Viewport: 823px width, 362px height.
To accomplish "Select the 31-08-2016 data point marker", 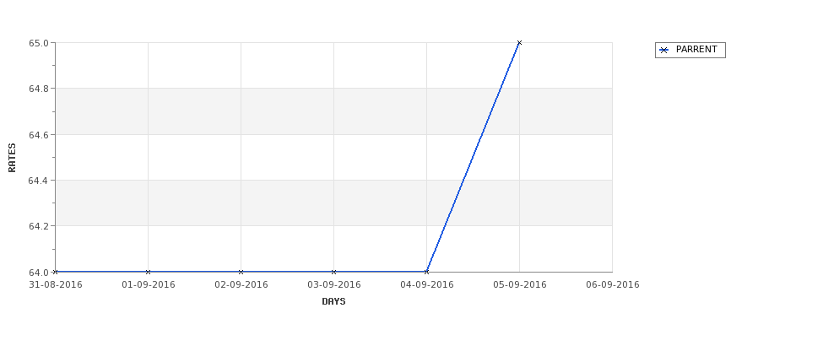I will (x=55, y=272).
